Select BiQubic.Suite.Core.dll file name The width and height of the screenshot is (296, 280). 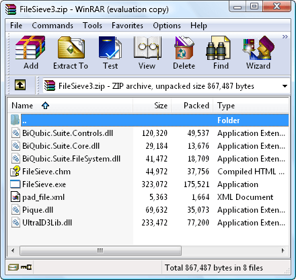pos(61,146)
